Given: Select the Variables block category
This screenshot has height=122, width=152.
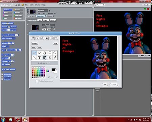Looking at the screenshot, I should (x=18, y=18).
